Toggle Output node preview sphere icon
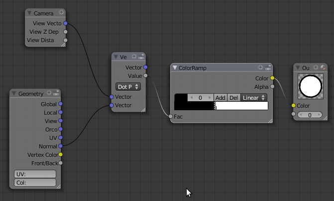 click(x=323, y=67)
